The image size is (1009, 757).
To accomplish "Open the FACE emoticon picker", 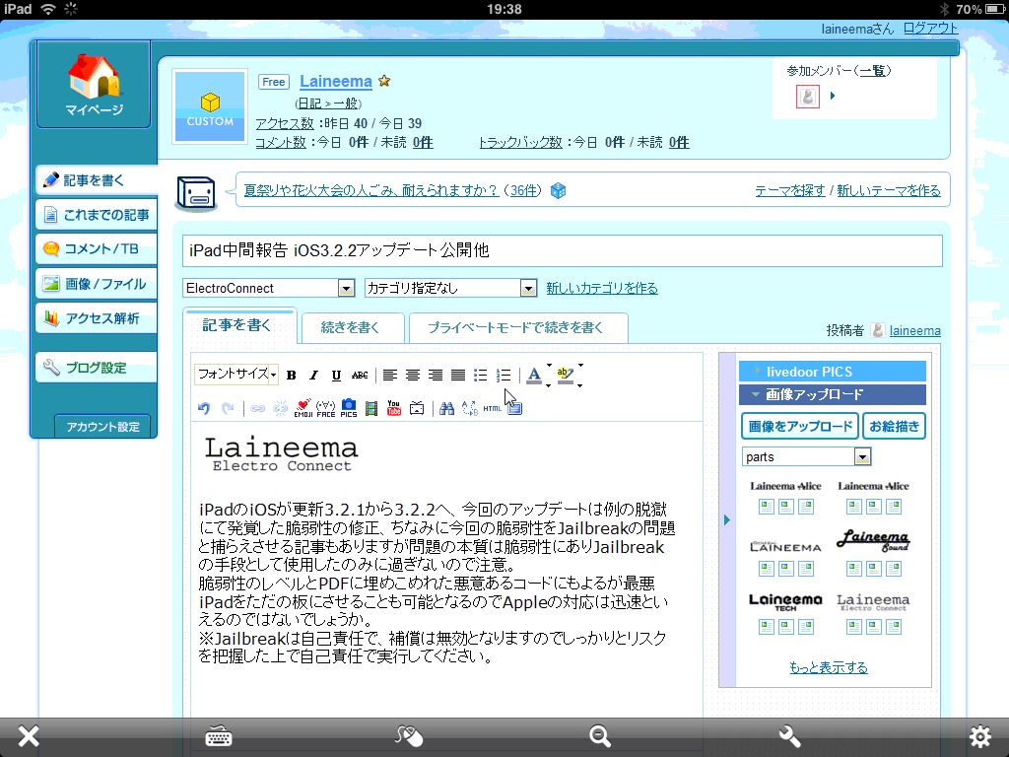I will (x=325, y=408).
